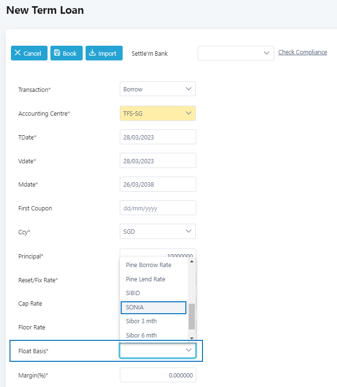Expand the Accounting Centre dropdown
Screen dimensions: 337x387
click(157, 113)
